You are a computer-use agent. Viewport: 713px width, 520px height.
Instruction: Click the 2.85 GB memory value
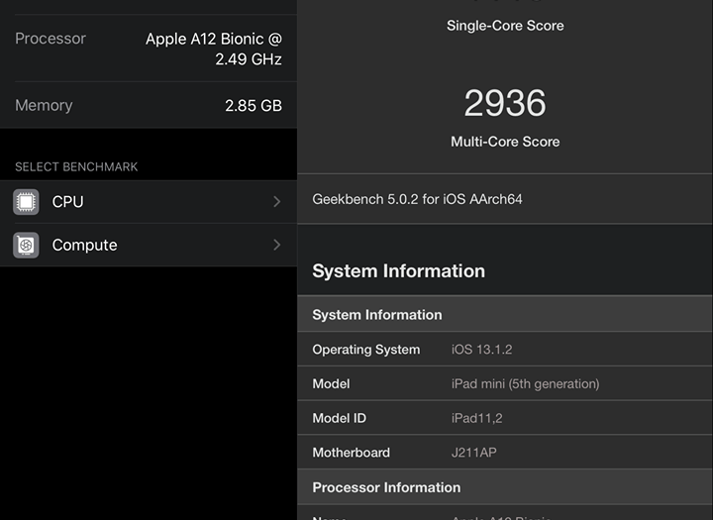click(254, 106)
